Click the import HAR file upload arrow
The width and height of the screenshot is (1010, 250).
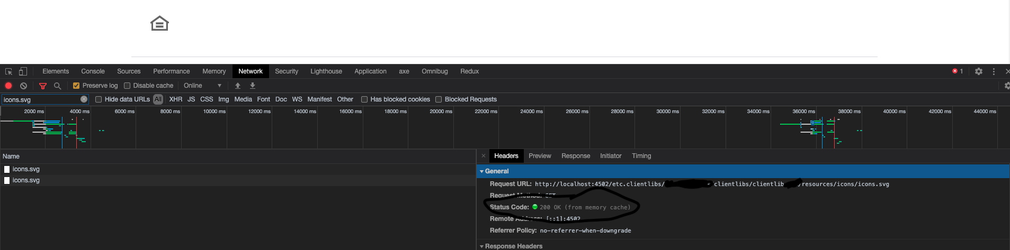click(238, 86)
